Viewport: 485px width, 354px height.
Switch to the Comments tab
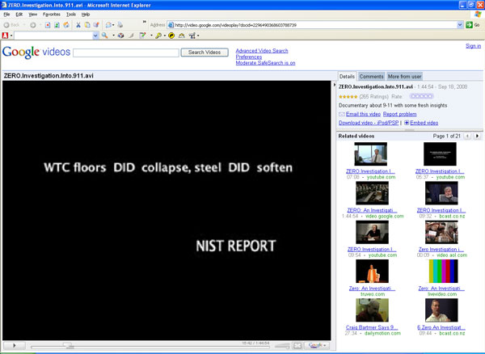coord(371,76)
